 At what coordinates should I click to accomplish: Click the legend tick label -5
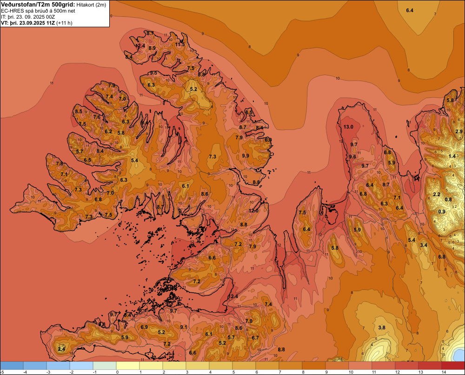[x=2, y=372]
